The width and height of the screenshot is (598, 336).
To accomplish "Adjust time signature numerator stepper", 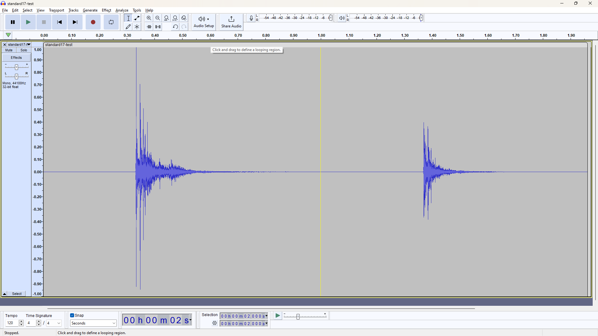I will pos(39,323).
